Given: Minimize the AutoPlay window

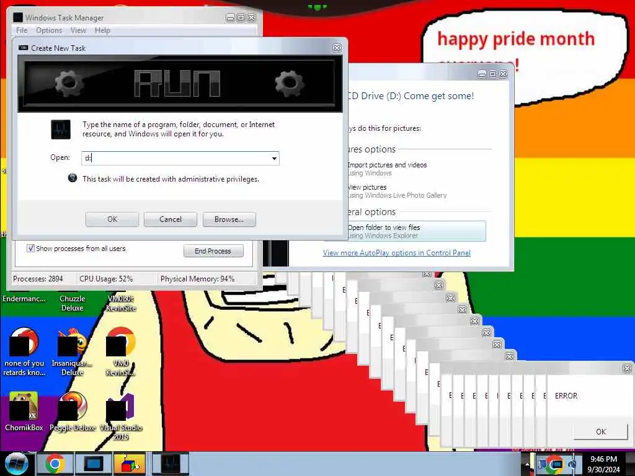Looking at the screenshot, I should (482, 74).
